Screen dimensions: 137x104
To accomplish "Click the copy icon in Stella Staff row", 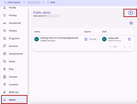I will pyautogui.click(x=129, y=39).
